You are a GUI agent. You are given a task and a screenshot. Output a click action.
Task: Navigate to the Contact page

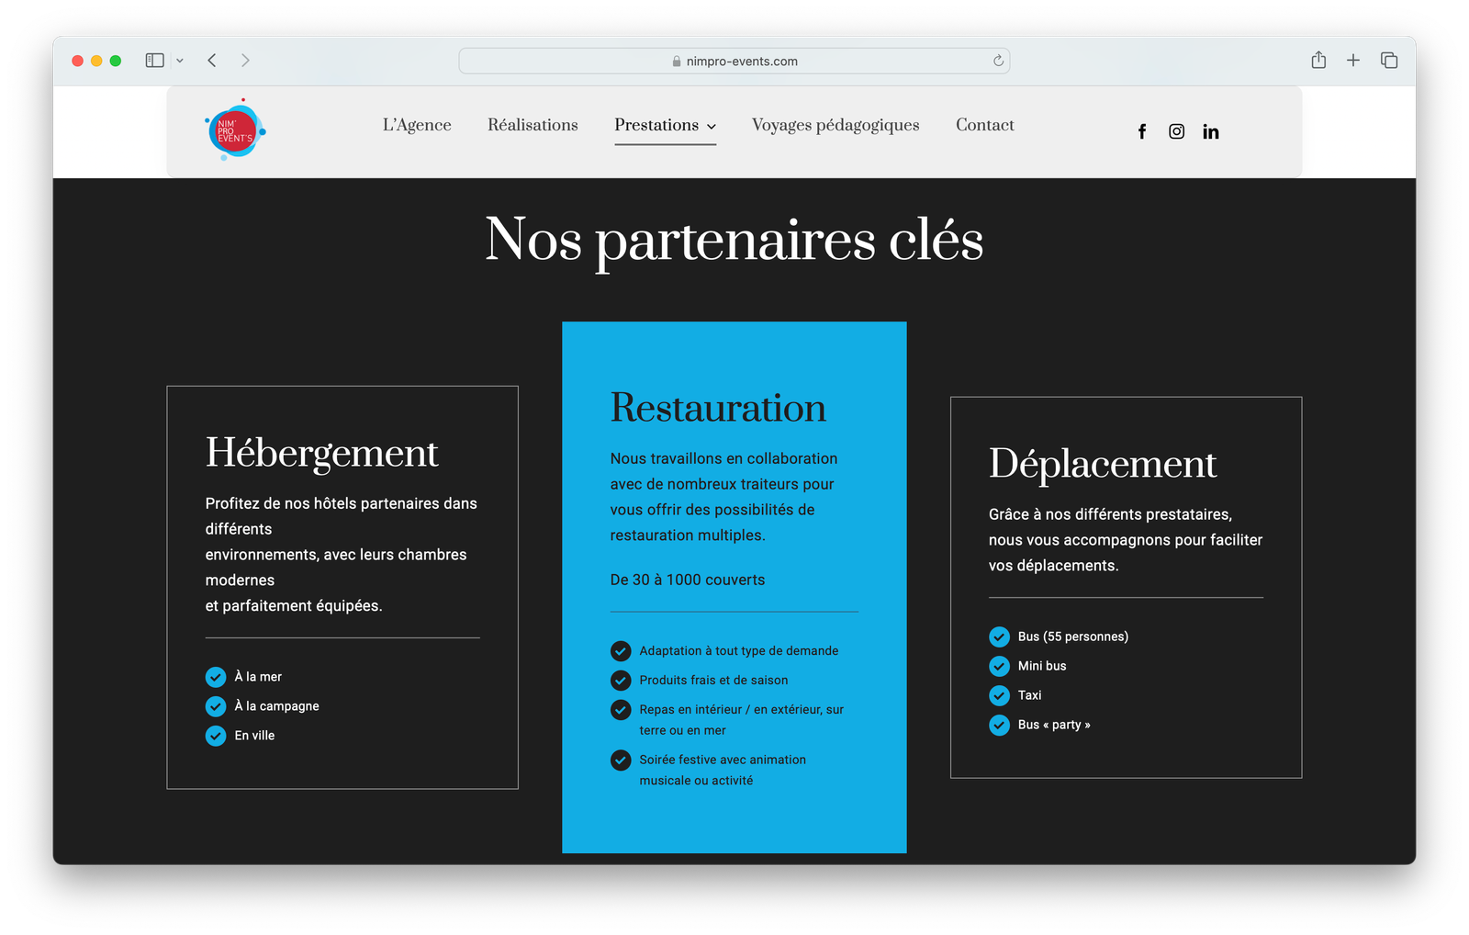tap(984, 125)
